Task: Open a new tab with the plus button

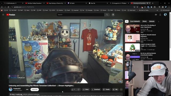Action: pos(153,3)
